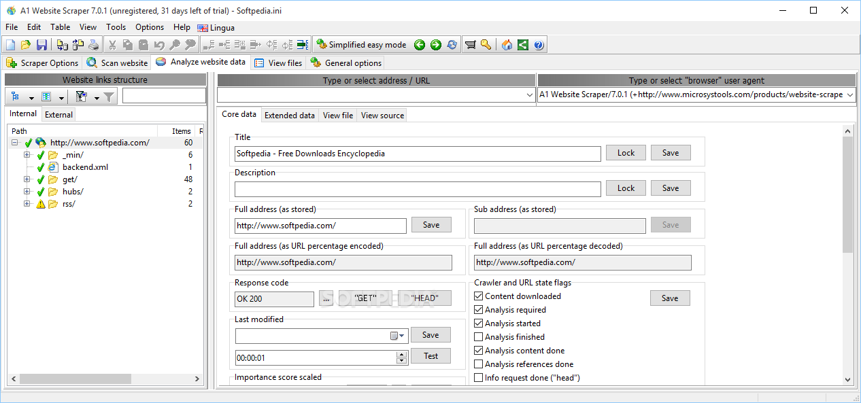Click the Cut scissors icon
Viewport: 861px width, 403px height.
click(x=112, y=45)
